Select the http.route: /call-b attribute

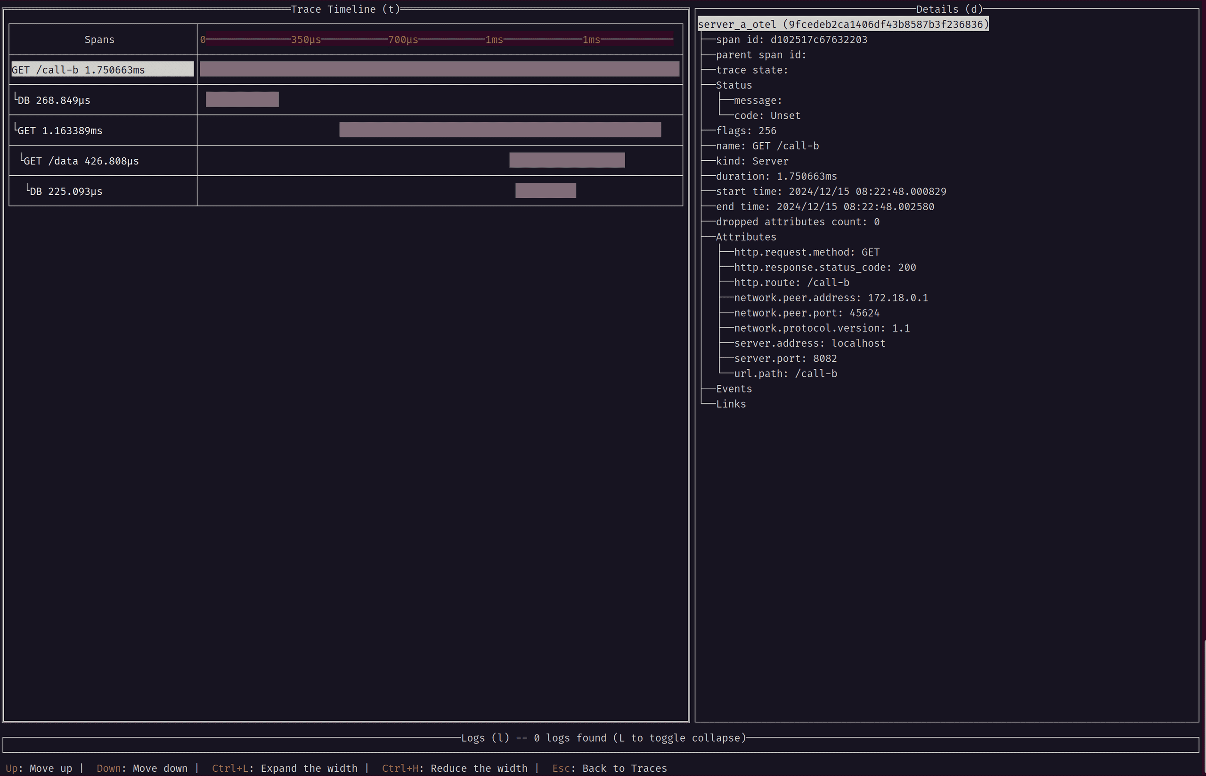tap(791, 282)
